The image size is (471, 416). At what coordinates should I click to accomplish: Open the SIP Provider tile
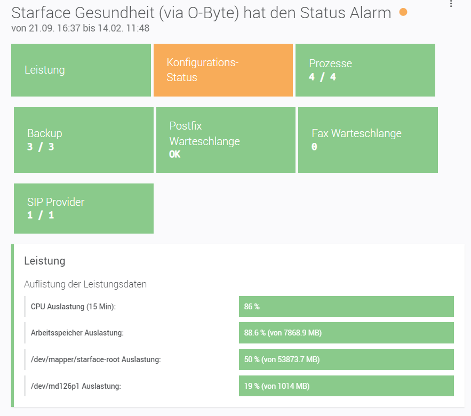click(84, 209)
